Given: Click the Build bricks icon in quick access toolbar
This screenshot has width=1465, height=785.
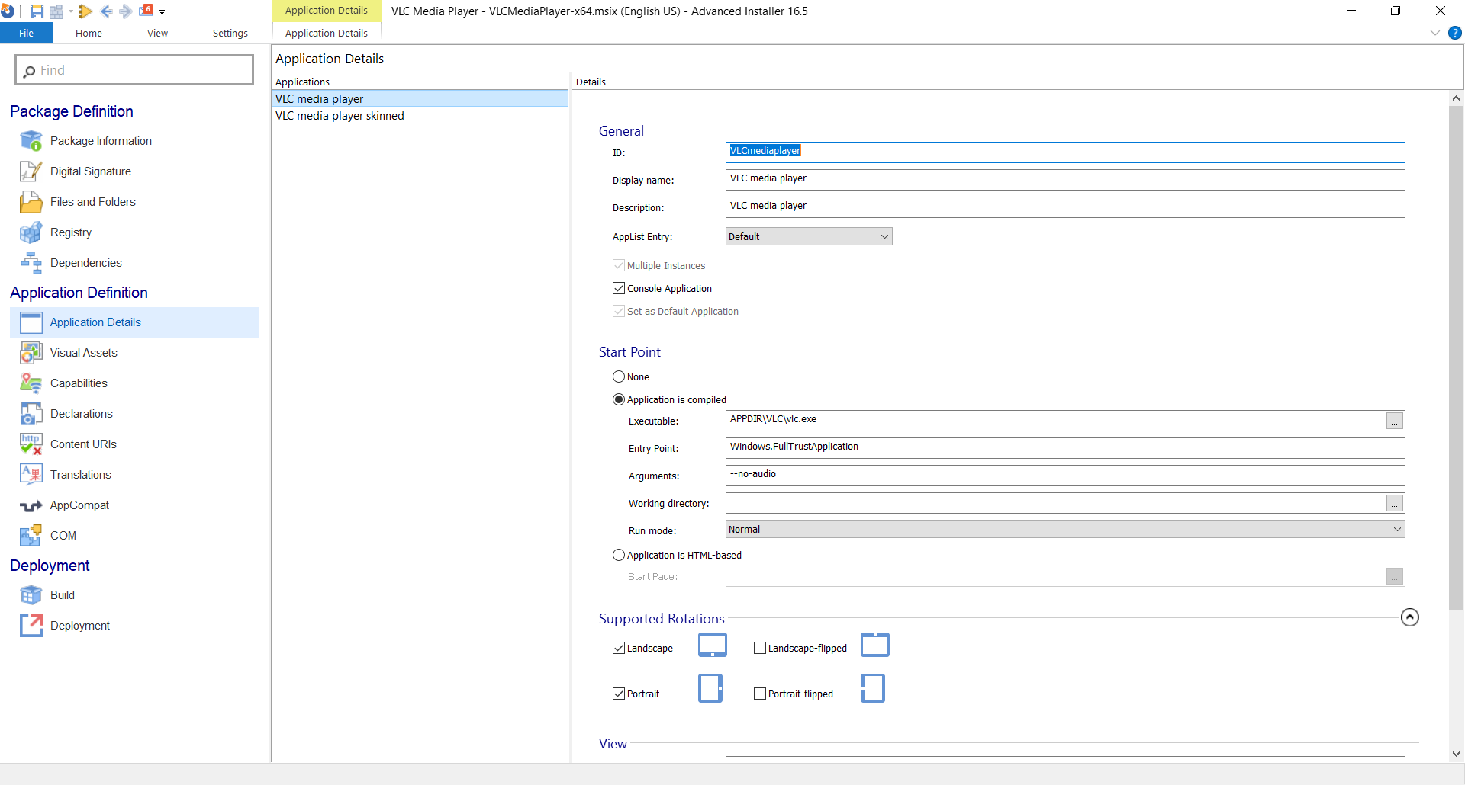Looking at the screenshot, I should pos(56,11).
